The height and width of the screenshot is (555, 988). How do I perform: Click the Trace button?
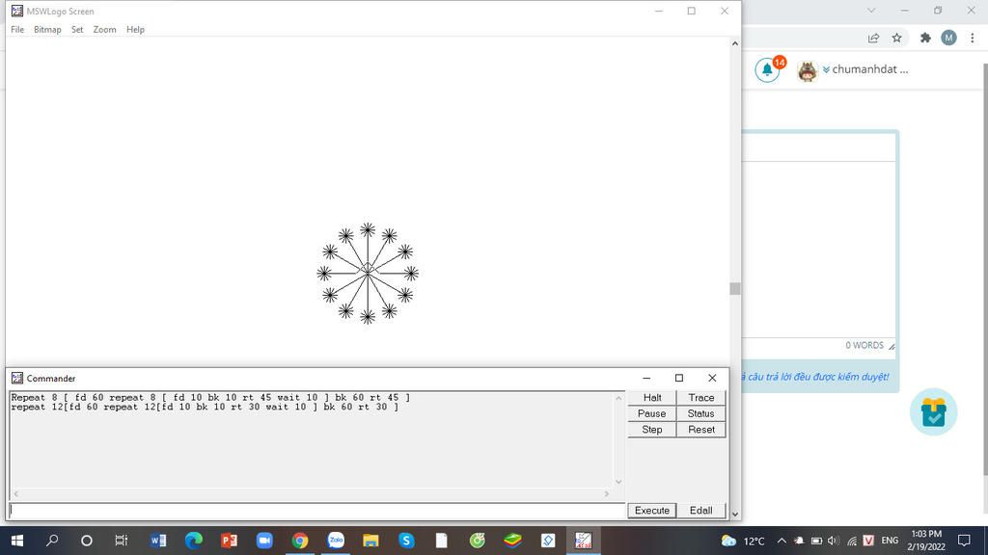pos(700,398)
